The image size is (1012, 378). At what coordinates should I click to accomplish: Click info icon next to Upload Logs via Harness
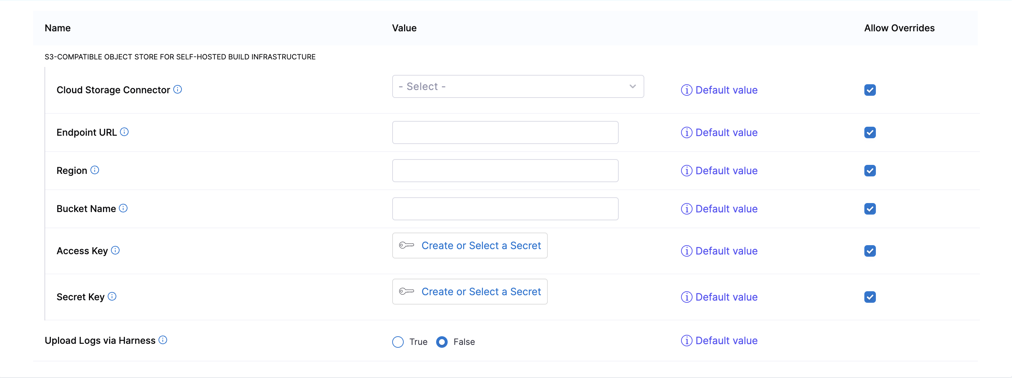click(x=163, y=340)
